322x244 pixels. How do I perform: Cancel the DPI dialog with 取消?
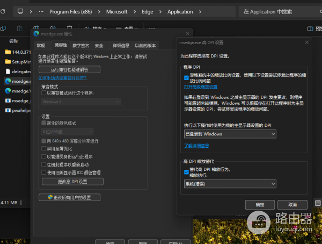pos(292,205)
